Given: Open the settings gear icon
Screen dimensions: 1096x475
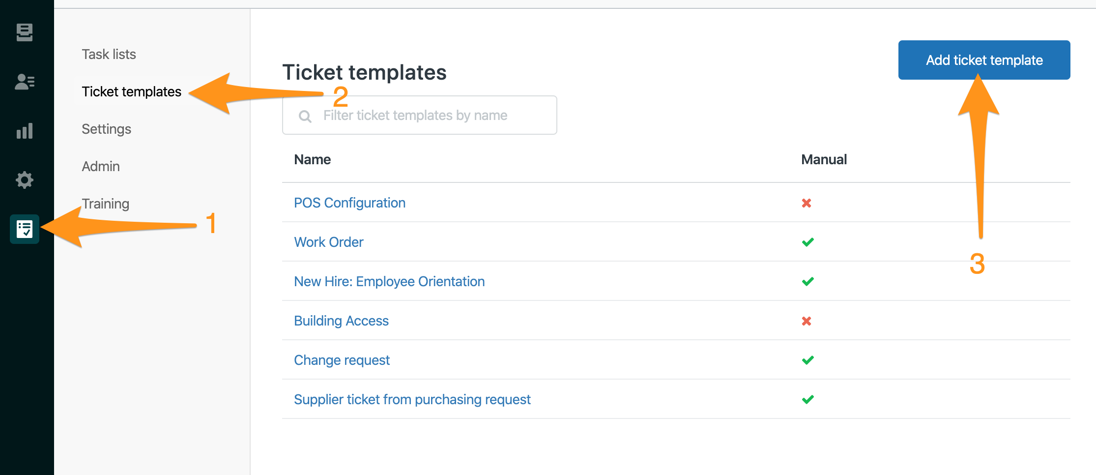Looking at the screenshot, I should click(x=25, y=180).
